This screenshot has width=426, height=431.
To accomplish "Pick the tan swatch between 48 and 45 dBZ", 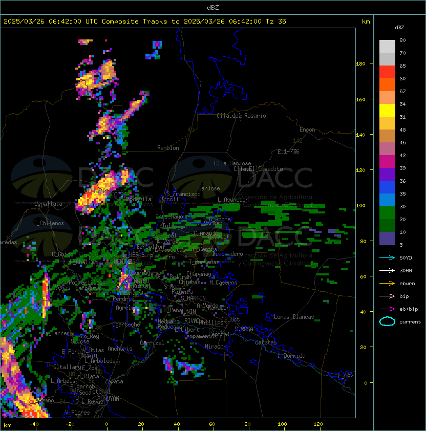I will pyautogui.click(x=387, y=136).
